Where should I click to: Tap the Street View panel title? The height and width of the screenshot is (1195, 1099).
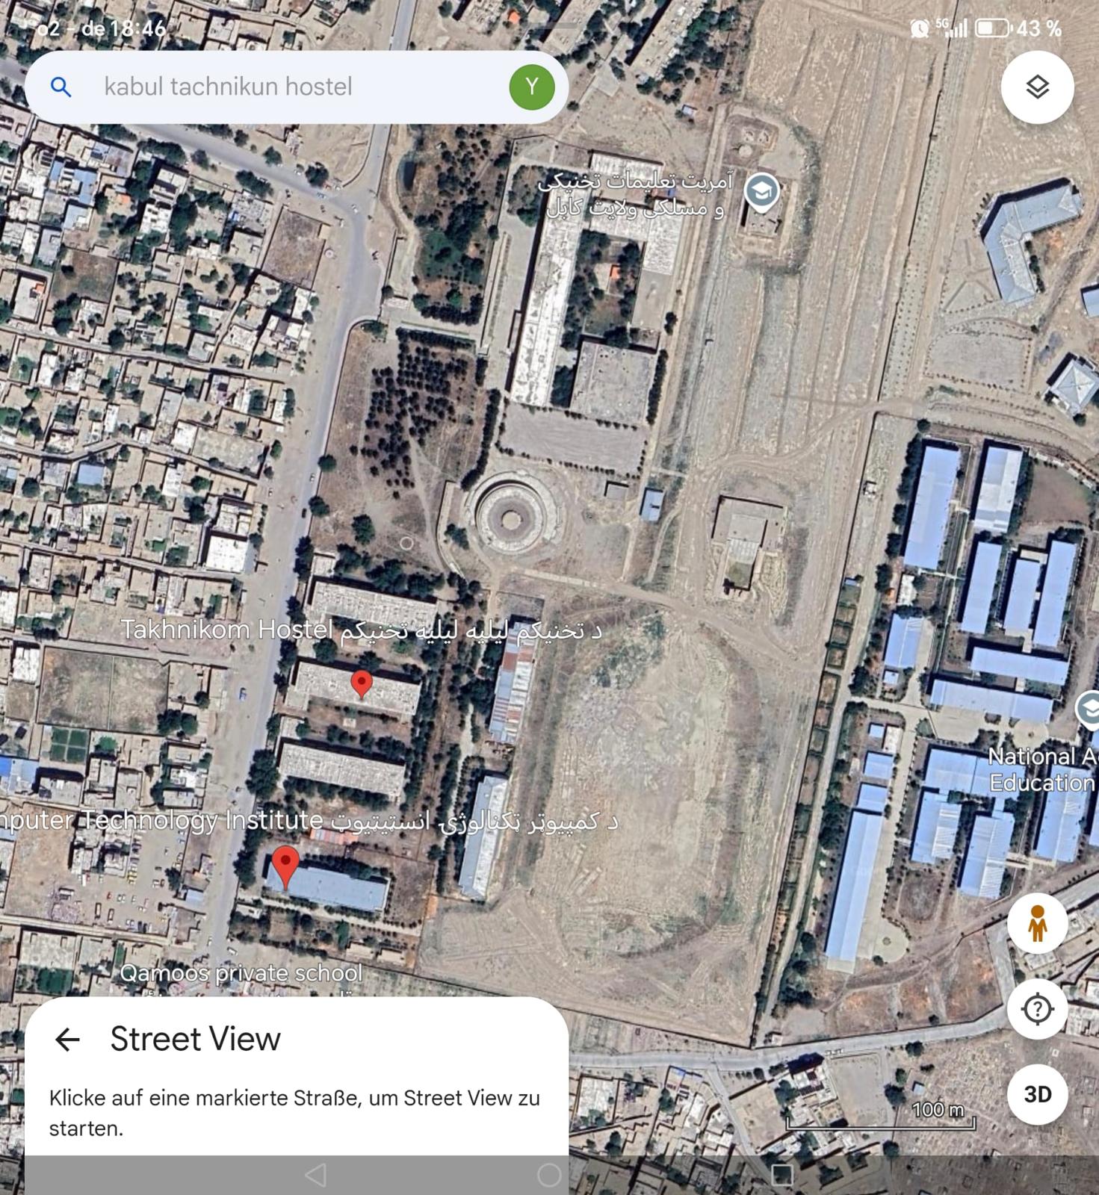pyautogui.click(x=196, y=1039)
